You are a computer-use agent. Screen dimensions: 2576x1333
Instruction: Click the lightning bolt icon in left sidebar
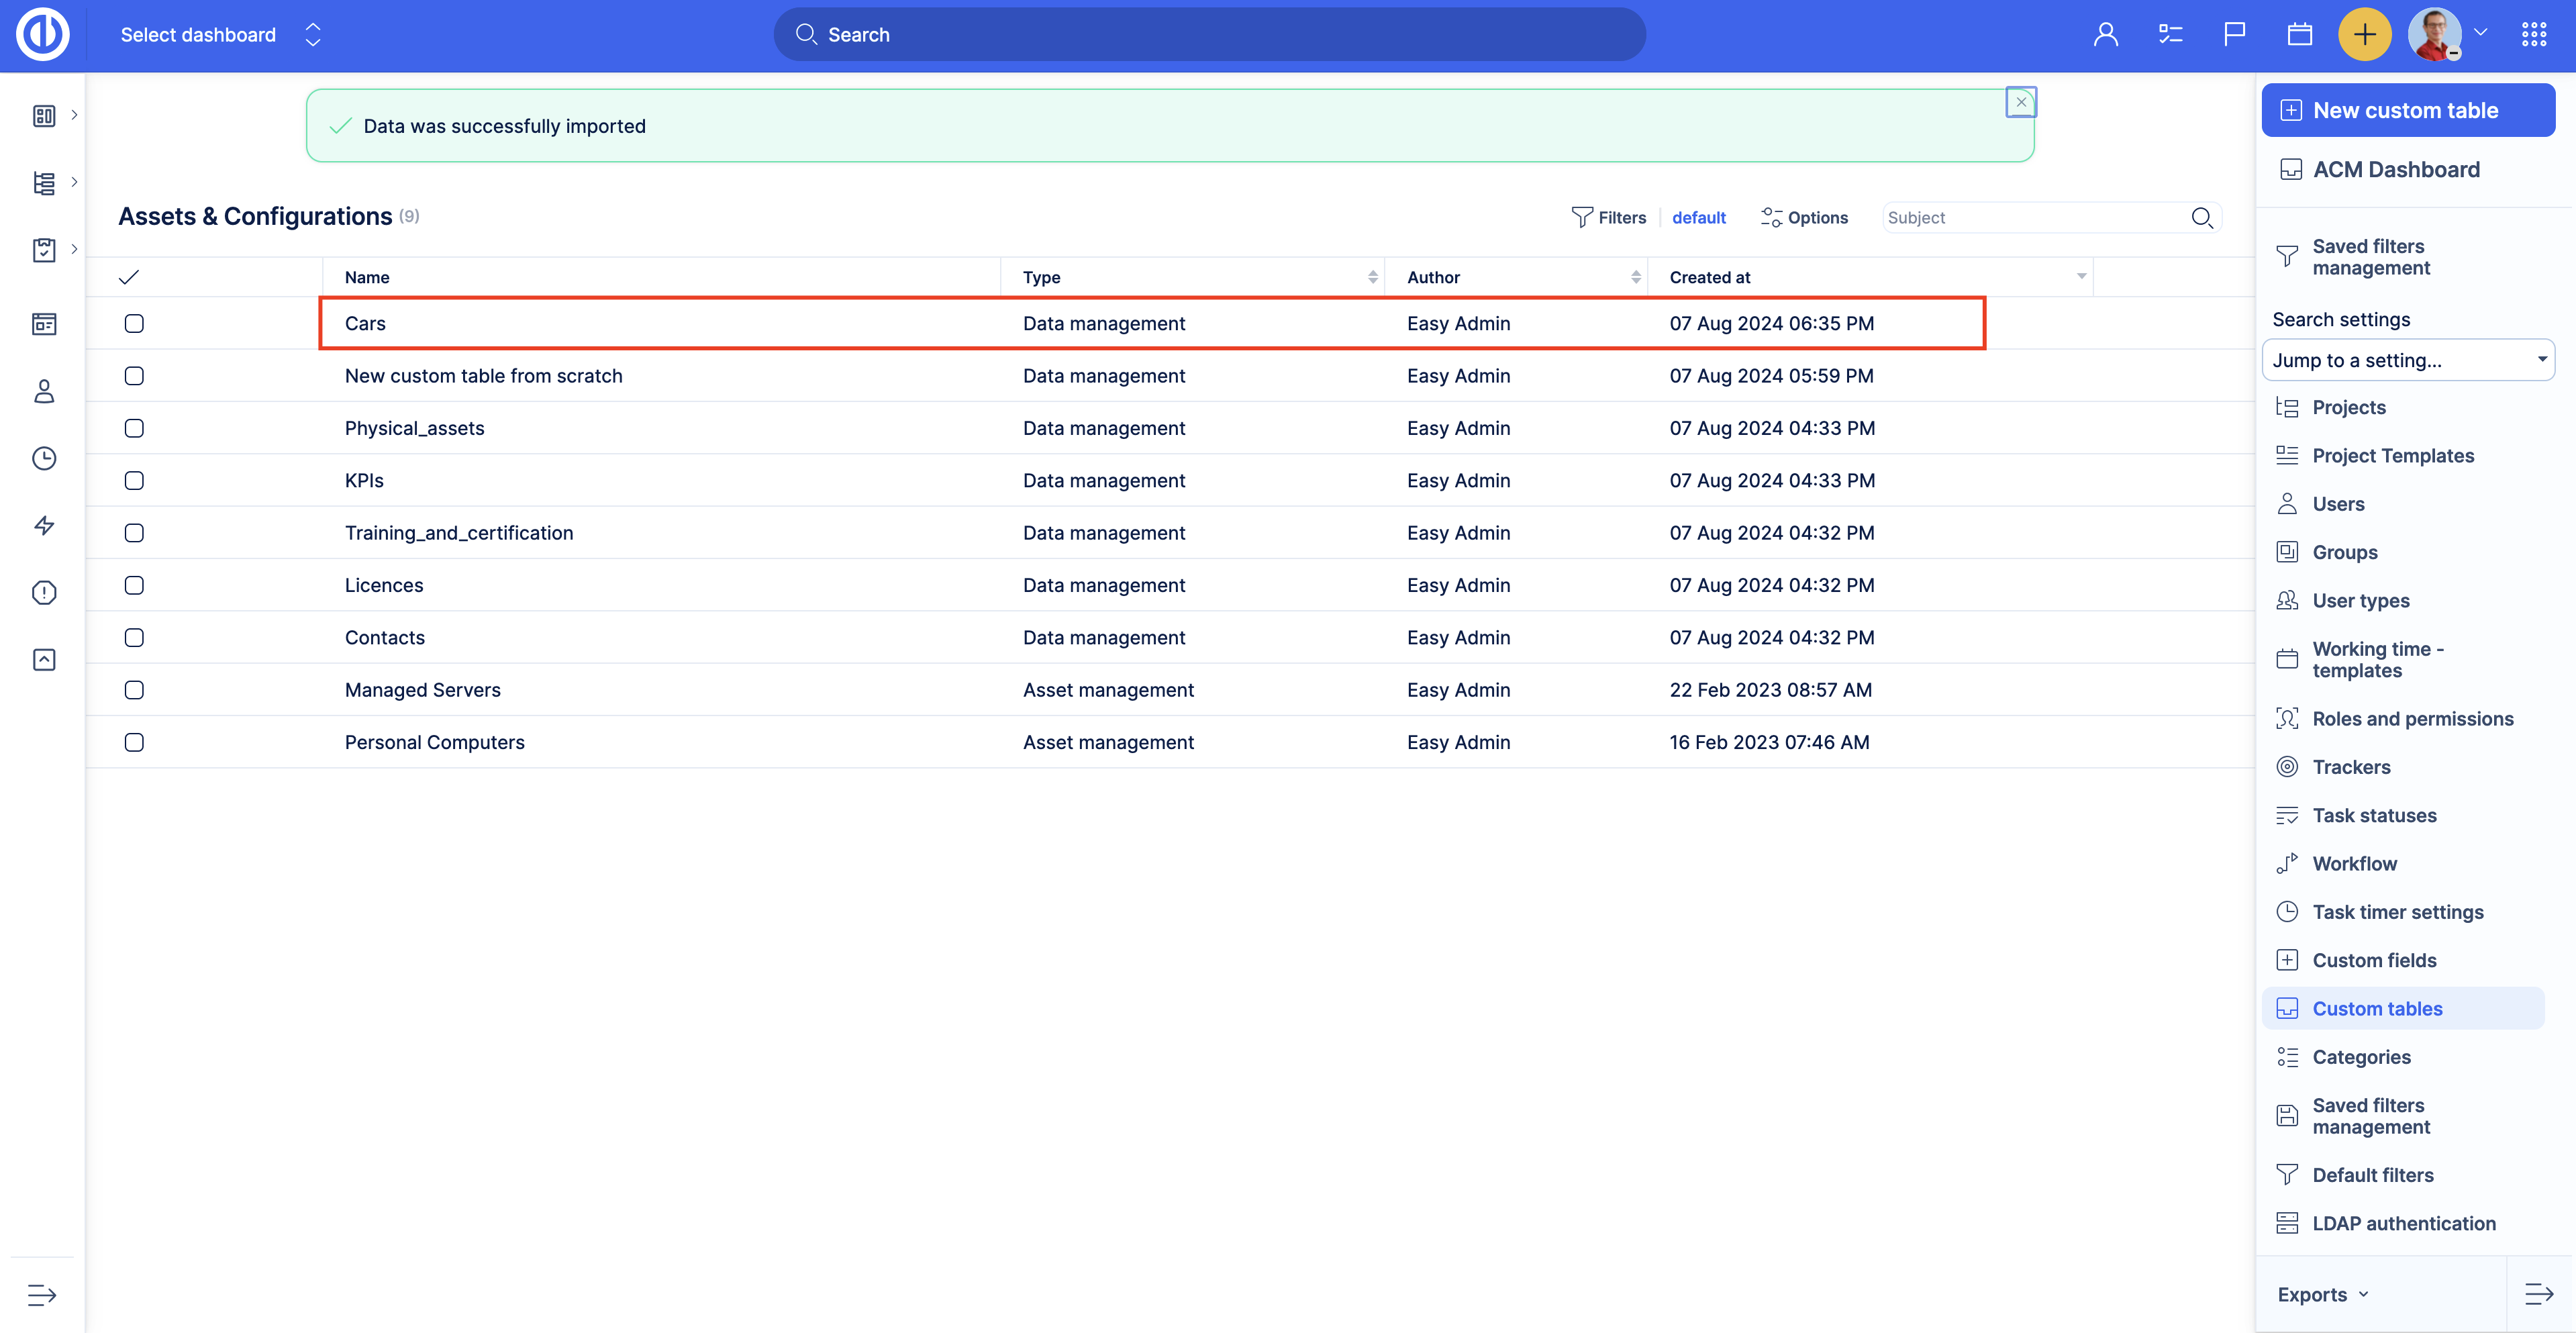pos(44,525)
